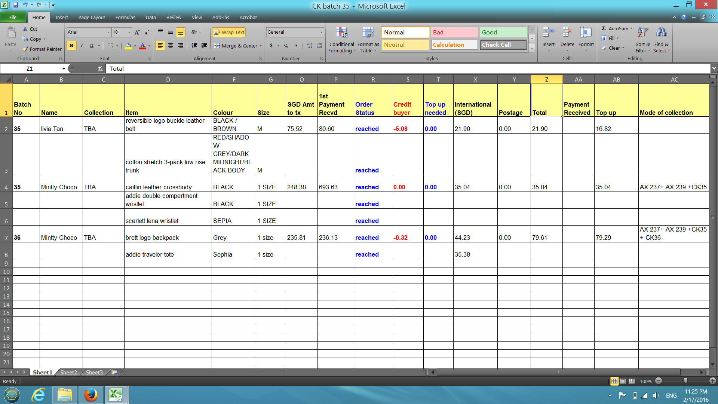Click the Cut scissors icon
Viewport: 718px width, 404px height.
(25, 29)
